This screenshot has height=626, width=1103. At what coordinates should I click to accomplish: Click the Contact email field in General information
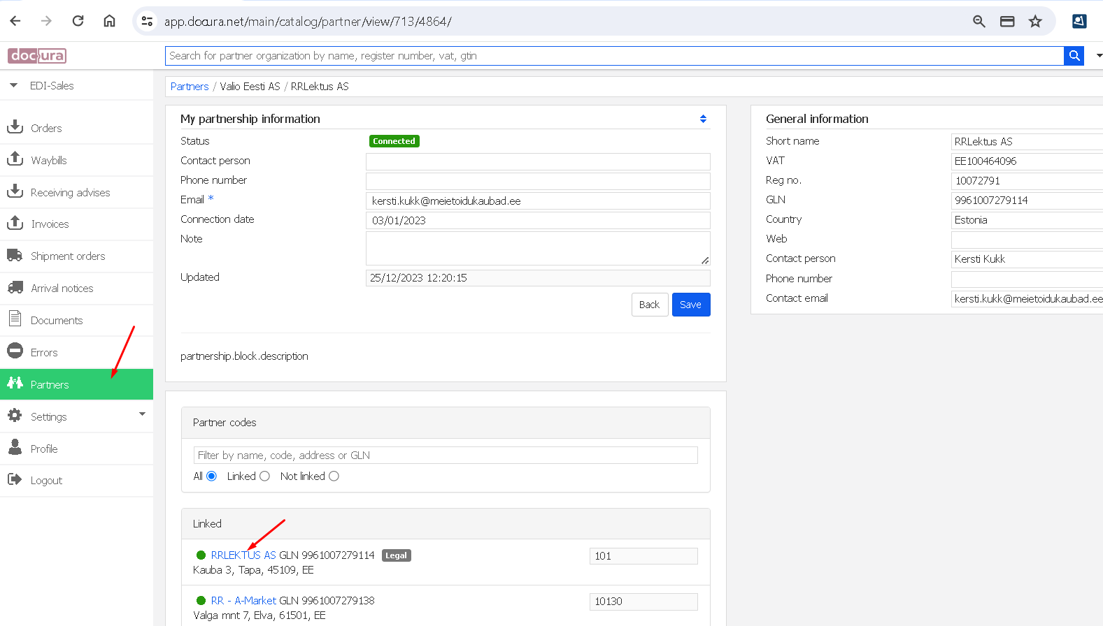coord(1027,299)
